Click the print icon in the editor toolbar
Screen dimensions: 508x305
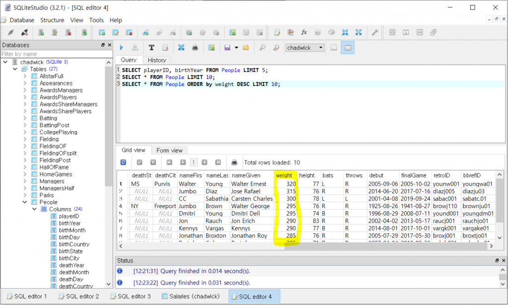[194, 48]
